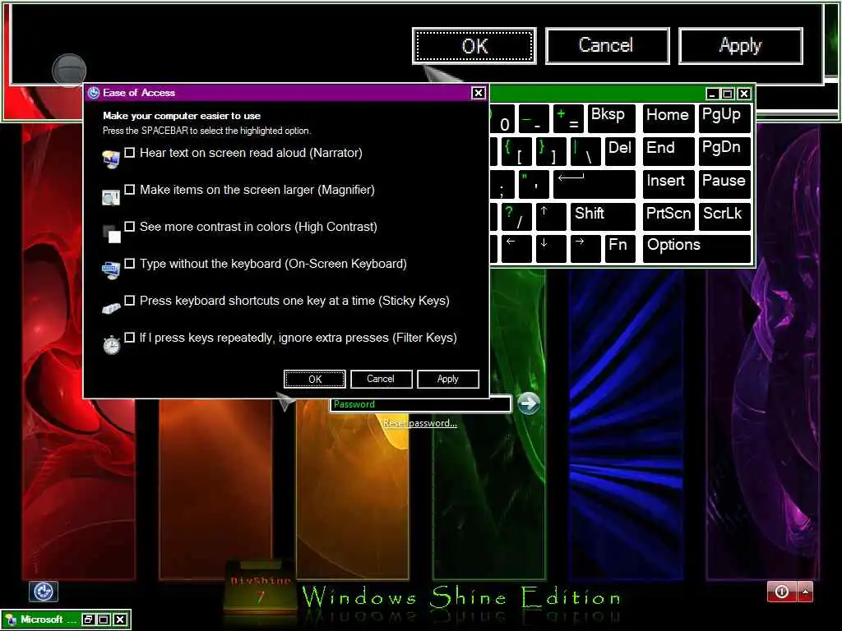Click the Narrator computer icon
The image size is (842, 631).
(x=111, y=159)
